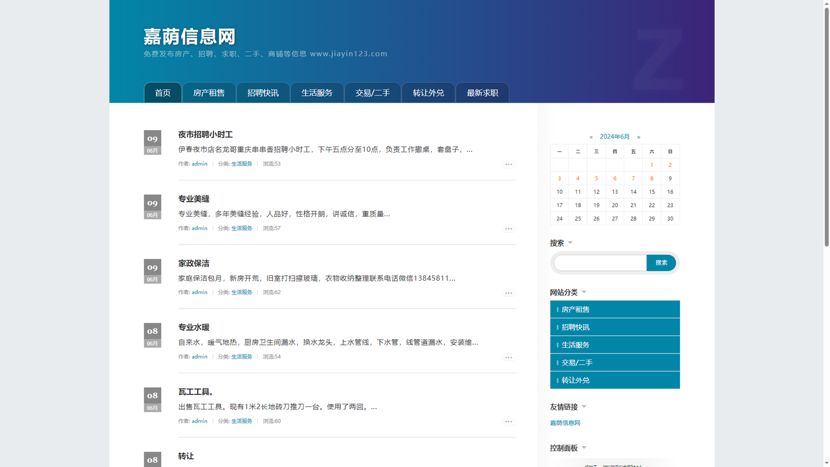Click calendar date 30 cell
830x467 pixels.
click(x=670, y=219)
